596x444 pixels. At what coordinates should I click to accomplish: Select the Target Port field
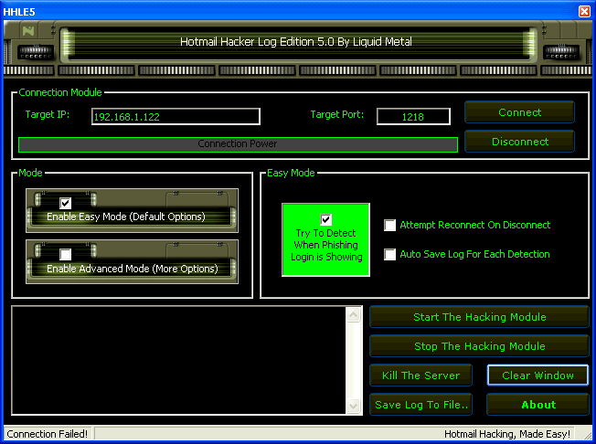413,116
